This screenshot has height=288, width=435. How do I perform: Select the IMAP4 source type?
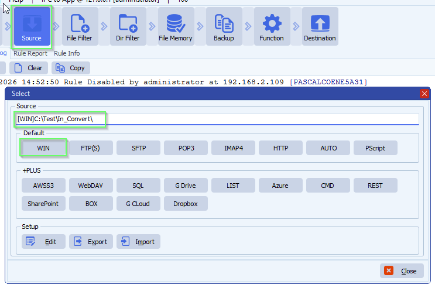[x=233, y=148]
